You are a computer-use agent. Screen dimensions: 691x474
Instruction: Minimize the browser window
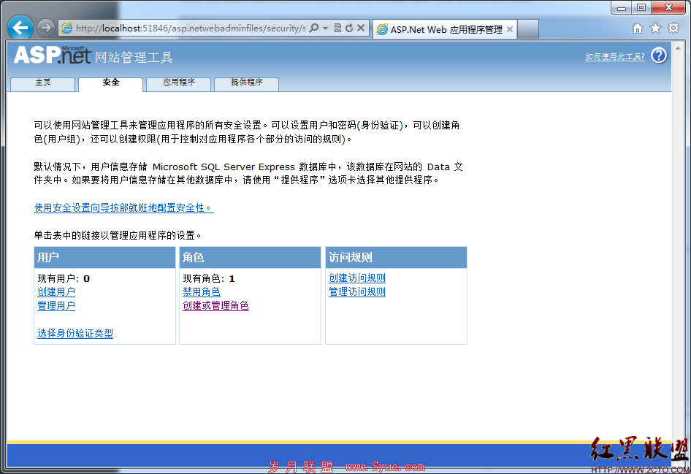pyautogui.click(x=622, y=7)
